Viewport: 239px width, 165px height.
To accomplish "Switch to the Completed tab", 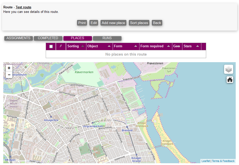I will tap(48, 38).
